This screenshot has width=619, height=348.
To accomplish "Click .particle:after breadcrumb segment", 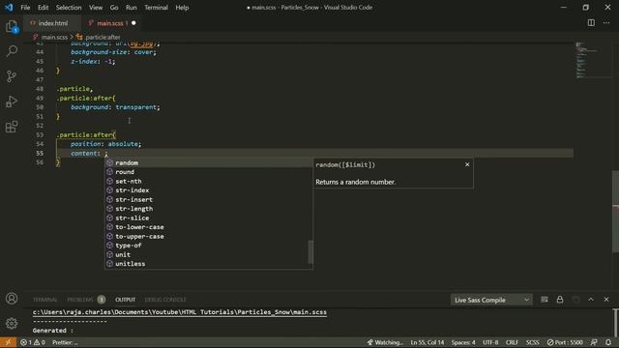I will [103, 37].
